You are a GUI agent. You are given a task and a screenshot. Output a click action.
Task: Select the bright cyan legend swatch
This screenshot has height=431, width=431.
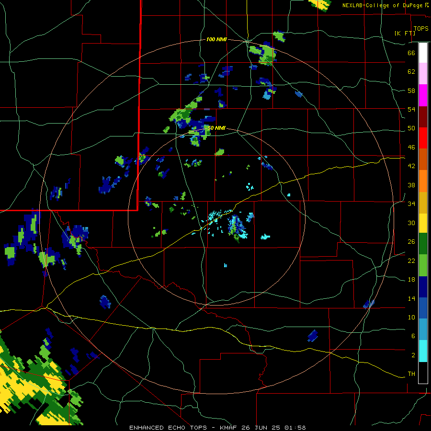click(x=423, y=351)
